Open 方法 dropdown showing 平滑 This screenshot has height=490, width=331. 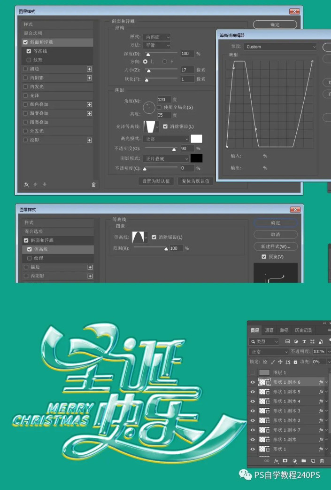click(x=157, y=45)
